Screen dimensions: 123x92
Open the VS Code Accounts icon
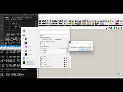[x=2, y=40]
